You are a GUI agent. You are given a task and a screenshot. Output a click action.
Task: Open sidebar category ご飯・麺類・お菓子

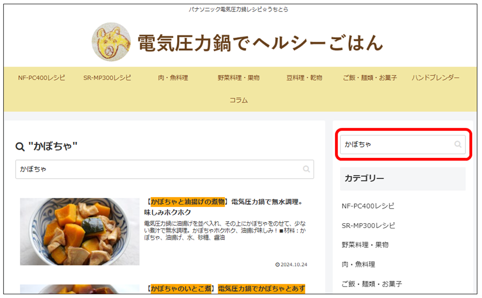tap(372, 284)
